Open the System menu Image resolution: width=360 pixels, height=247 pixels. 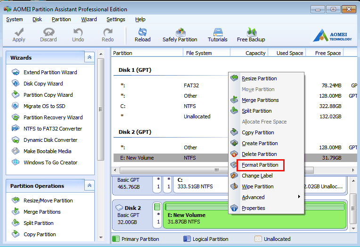[15, 19]
